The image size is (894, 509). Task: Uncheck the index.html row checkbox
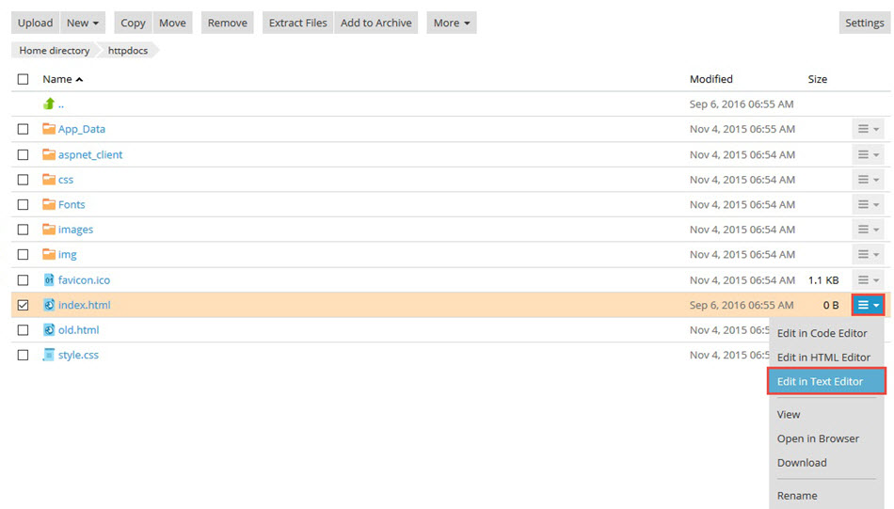click(24, 305)
